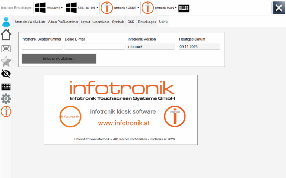Click the Infotronik STARTUP label
Image resolution: width=286 pixels, height=178 pixels.
click(x=125, y=8)
